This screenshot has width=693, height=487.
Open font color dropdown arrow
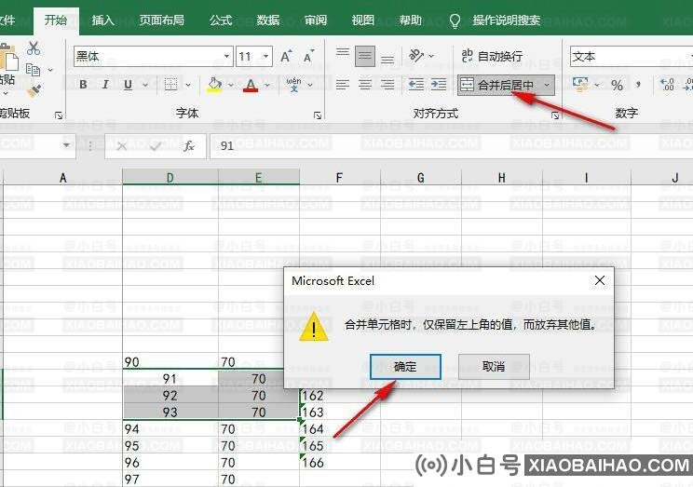(267, 85)
